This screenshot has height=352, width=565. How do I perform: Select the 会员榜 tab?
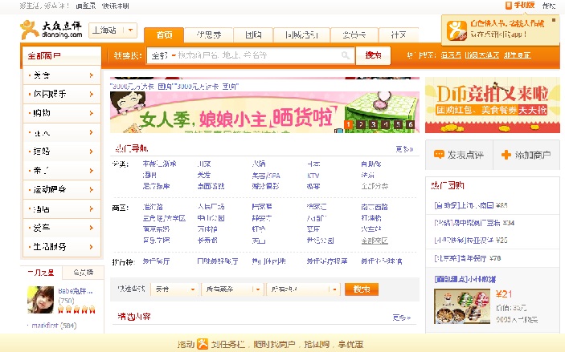(84, 273)
